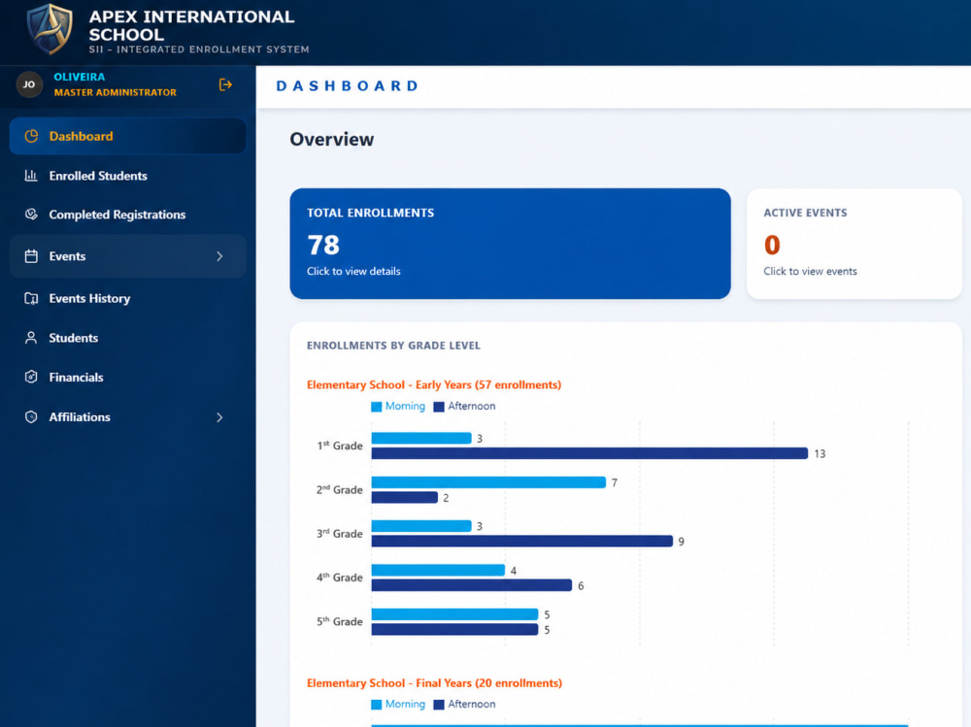This screenshot has height=727, width=971.
Task: Click the 'Elementary School - Final Years' heading
Action: coord(435,683)
